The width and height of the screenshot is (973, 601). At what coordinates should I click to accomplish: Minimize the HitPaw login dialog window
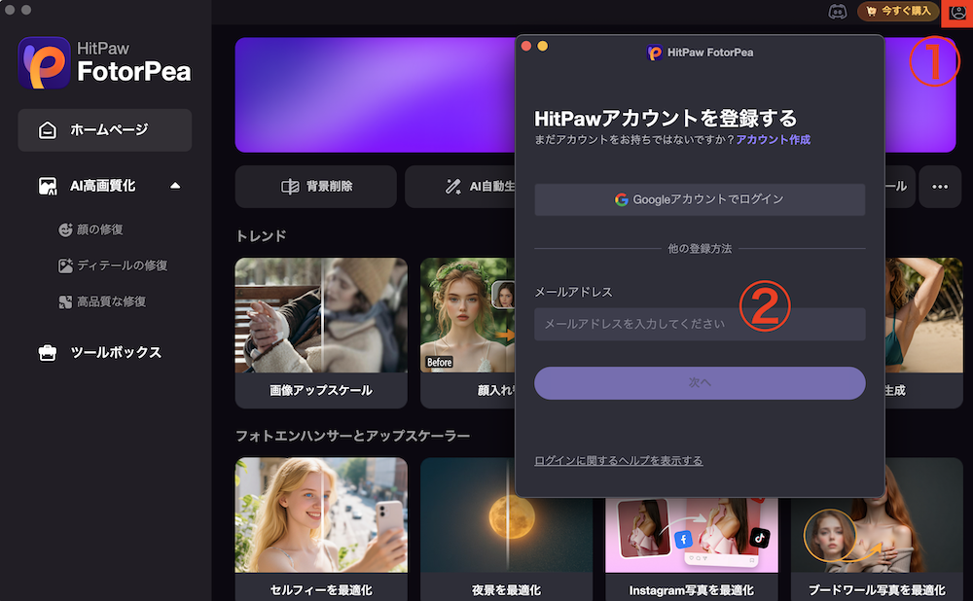coord(542,46)
